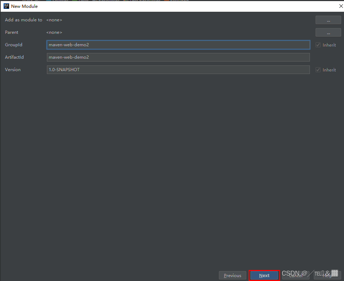The height and width of the screenshot is (281, 344).
Task: Select the ArtifactId field showing maven-web-demo2
Action: 178,57
